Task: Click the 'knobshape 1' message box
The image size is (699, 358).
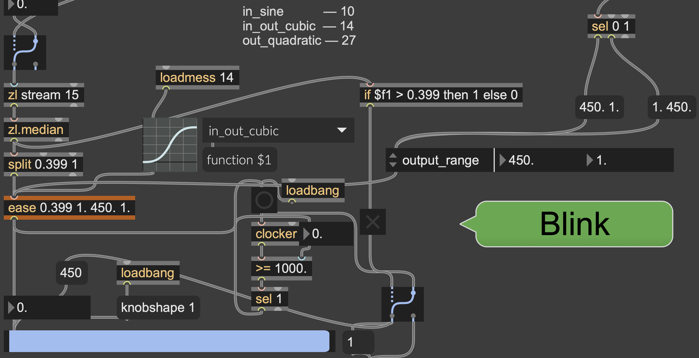Action: pos(158,307)
